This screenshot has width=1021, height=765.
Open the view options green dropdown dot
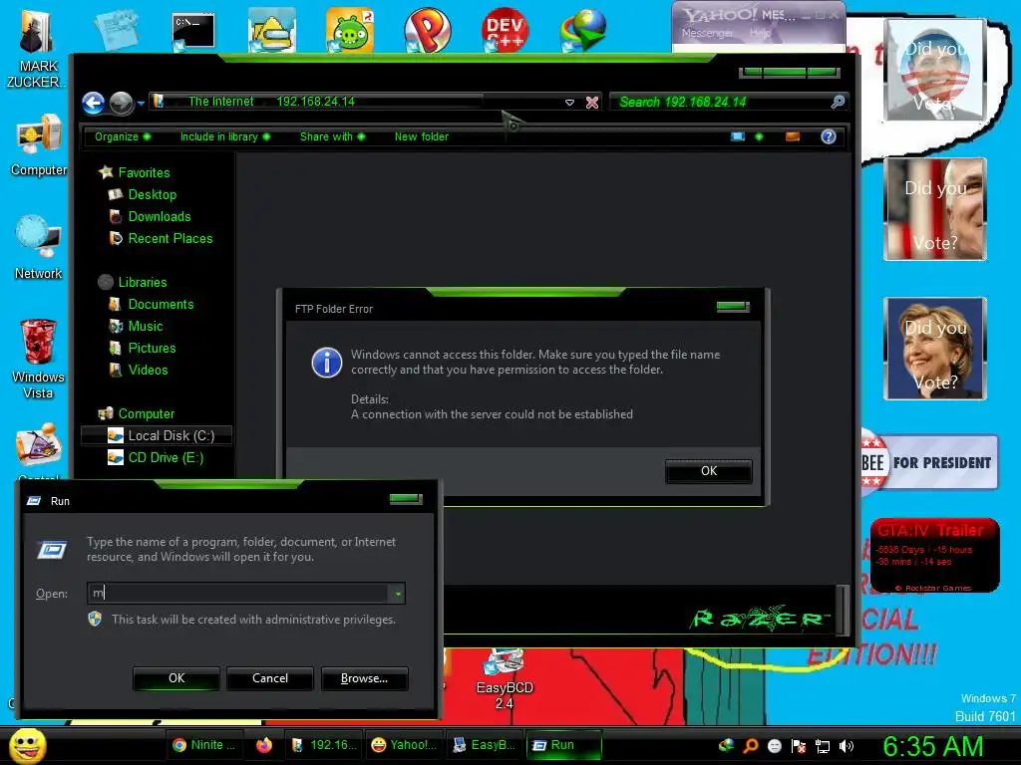759,136
